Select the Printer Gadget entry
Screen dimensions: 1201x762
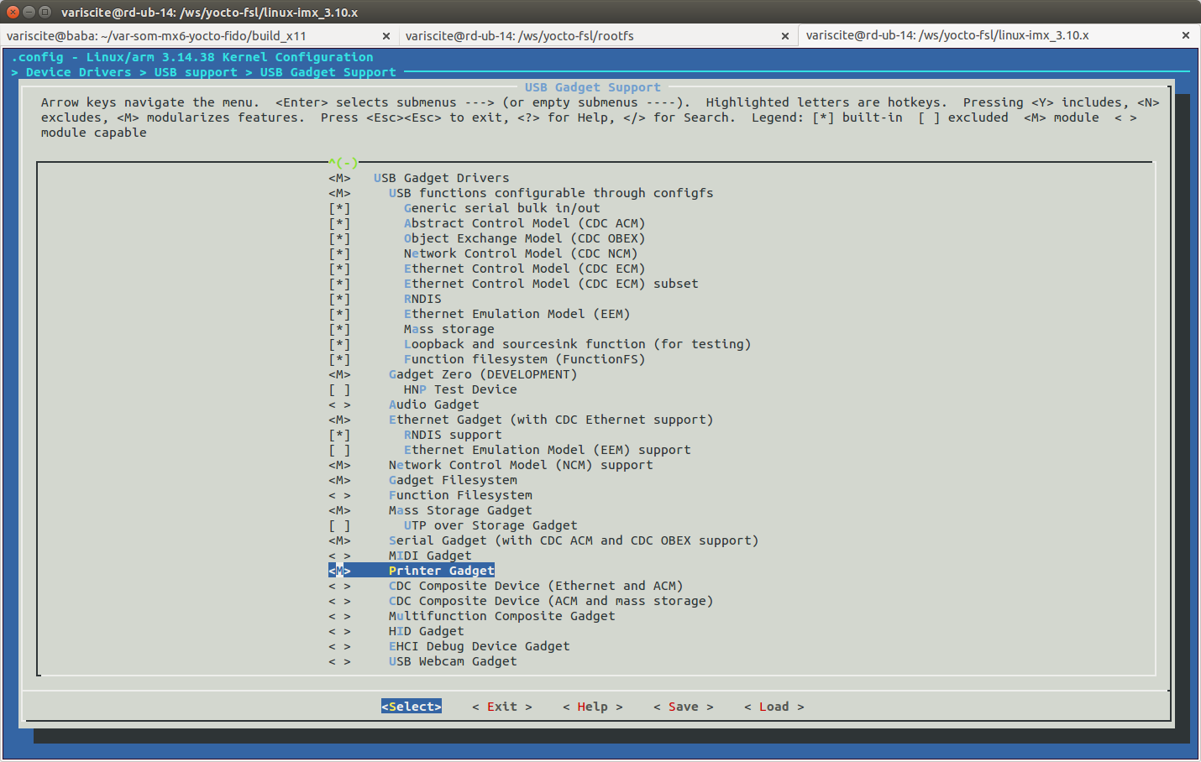(441, 571)
